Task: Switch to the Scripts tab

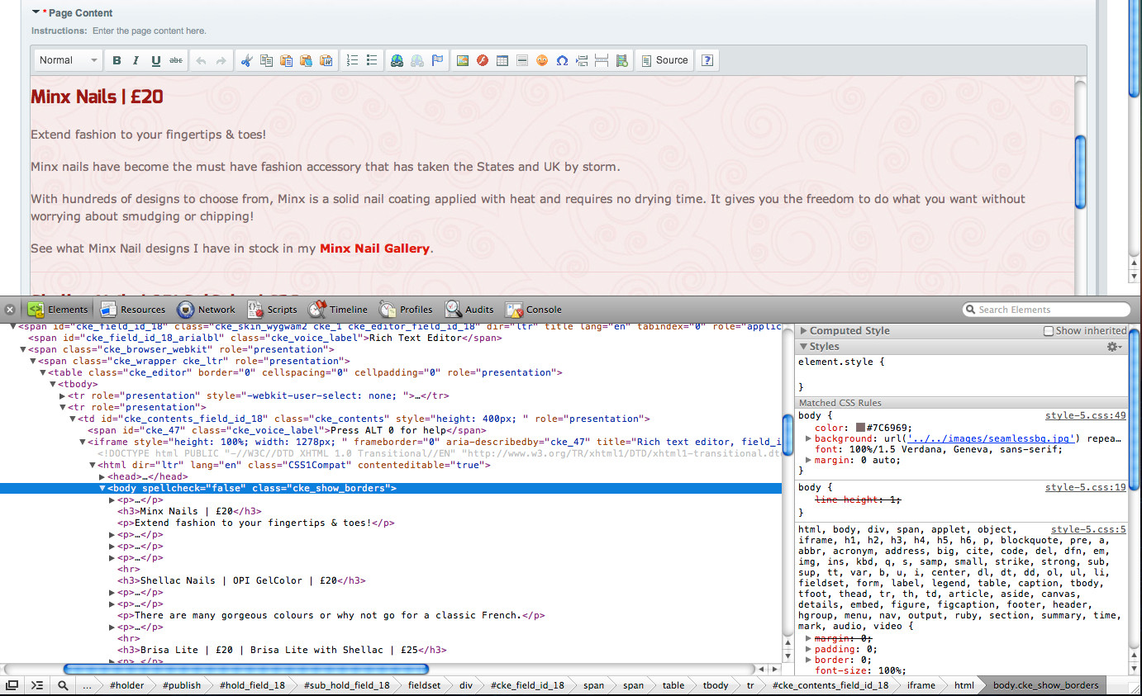Action: pos(272,310)
